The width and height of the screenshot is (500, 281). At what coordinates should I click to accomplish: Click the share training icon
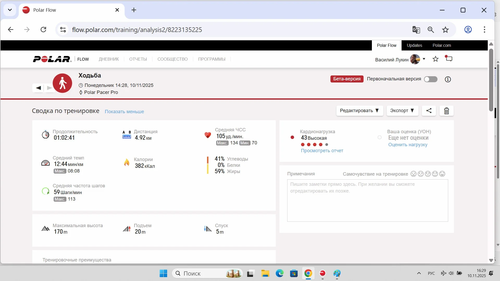(x=429, y=111)
